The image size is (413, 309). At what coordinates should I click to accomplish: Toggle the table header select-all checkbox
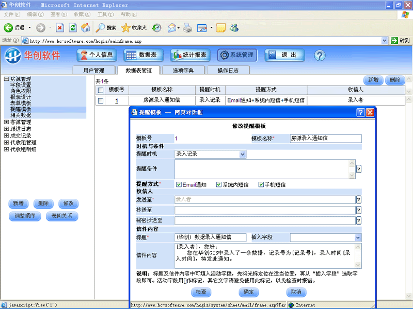pos(100,90)
